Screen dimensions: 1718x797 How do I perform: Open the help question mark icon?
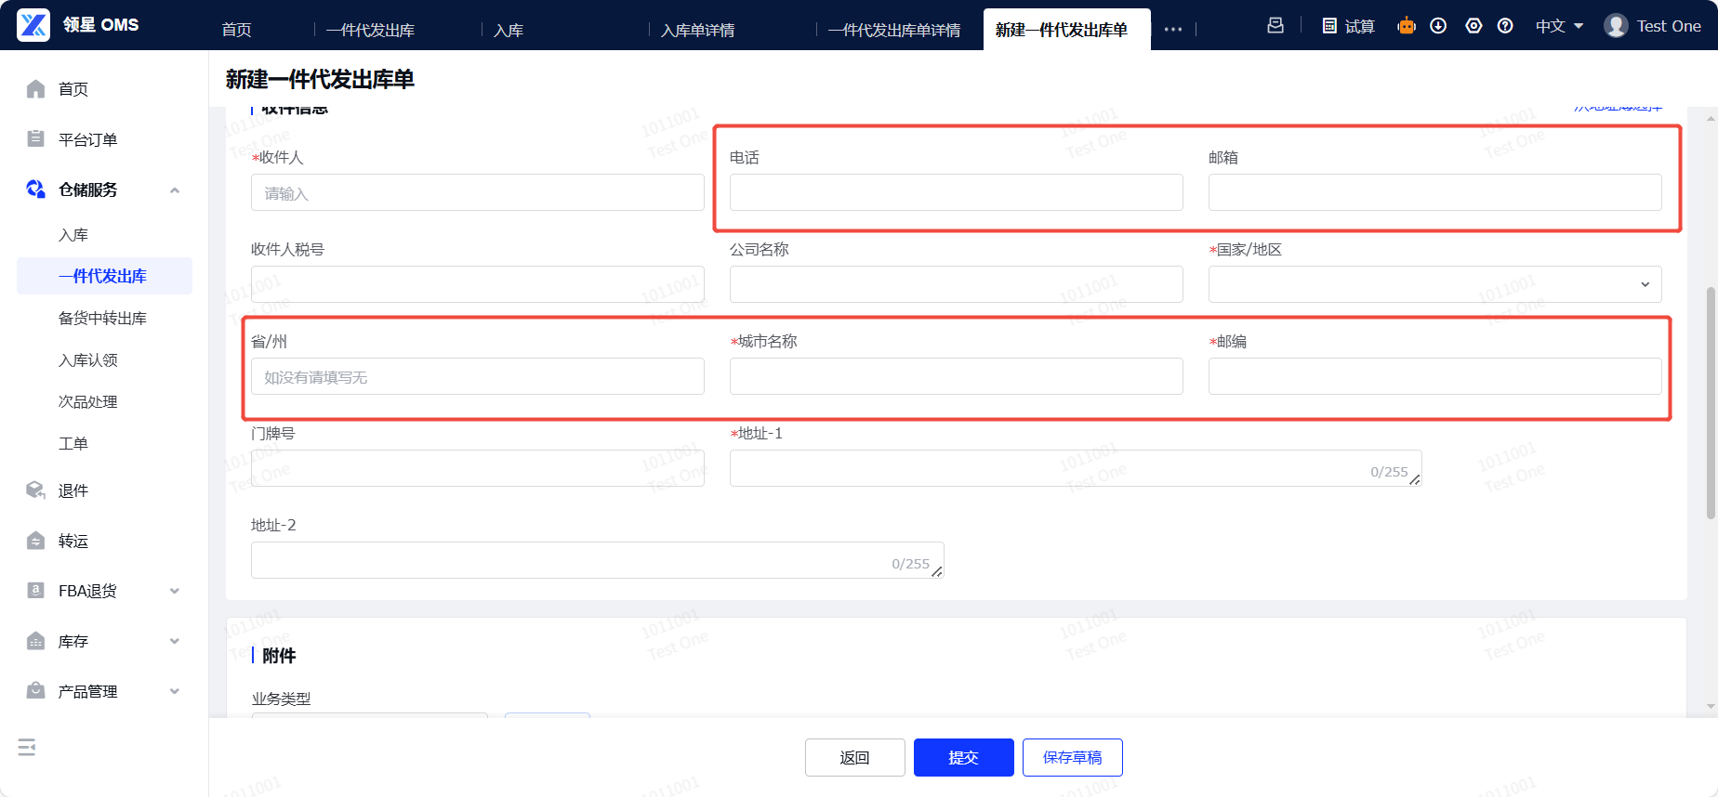tap(1505, 26)
